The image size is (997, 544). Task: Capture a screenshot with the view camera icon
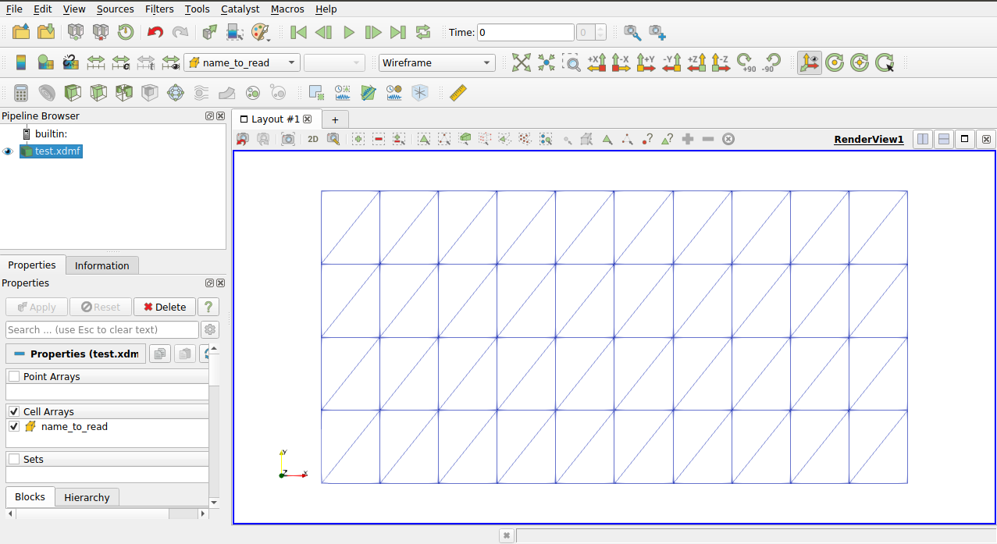click(x=288, y=139)
